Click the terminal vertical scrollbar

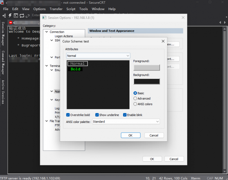point(225,100)
